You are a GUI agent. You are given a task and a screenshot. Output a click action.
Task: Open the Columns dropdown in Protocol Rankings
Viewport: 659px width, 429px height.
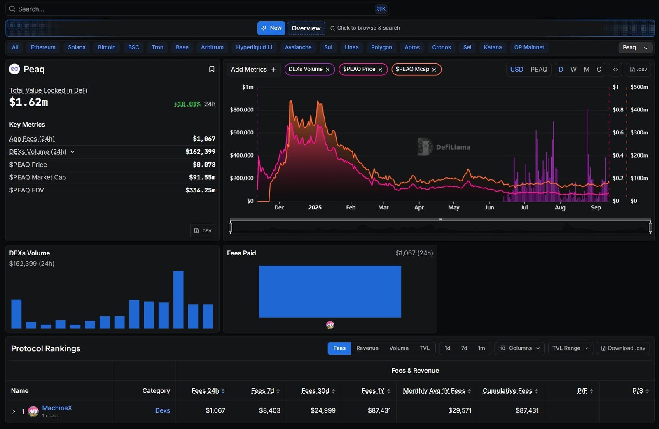[519, 348]
